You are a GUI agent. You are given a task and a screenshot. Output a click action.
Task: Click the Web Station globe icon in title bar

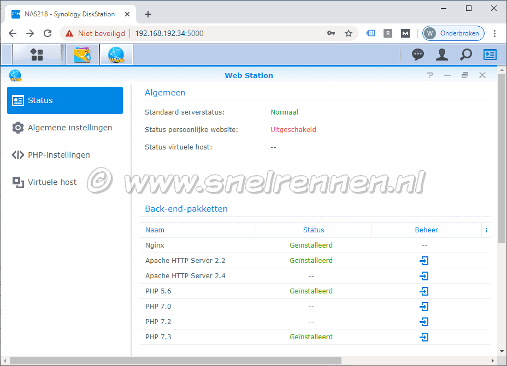tap(15, 75)
